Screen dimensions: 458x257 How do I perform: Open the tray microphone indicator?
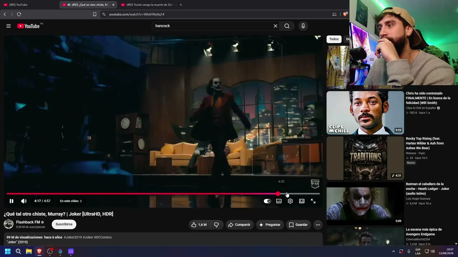409,251
